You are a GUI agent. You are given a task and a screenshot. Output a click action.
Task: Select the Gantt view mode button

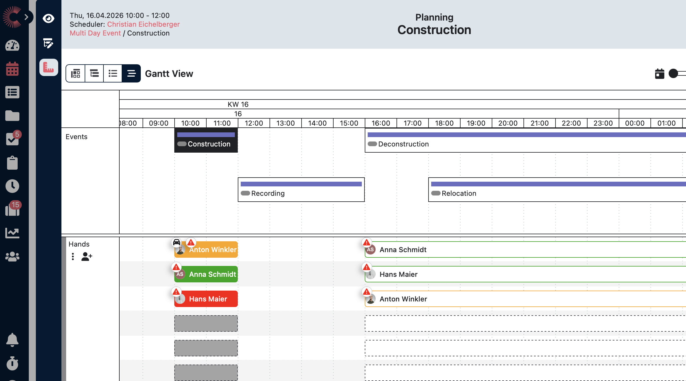(131, 73)
